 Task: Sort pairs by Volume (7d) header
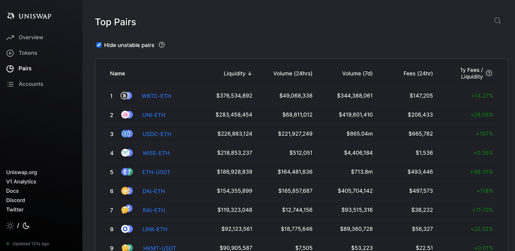click(x=357, y=73)
